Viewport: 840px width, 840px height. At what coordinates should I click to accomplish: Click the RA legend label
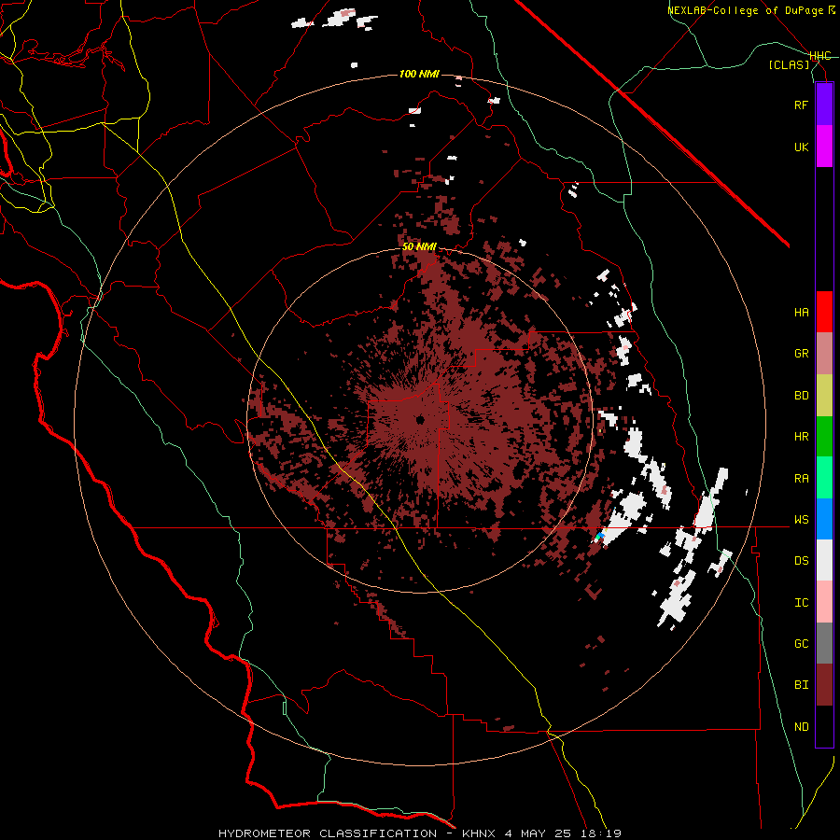tap(801, 479)
